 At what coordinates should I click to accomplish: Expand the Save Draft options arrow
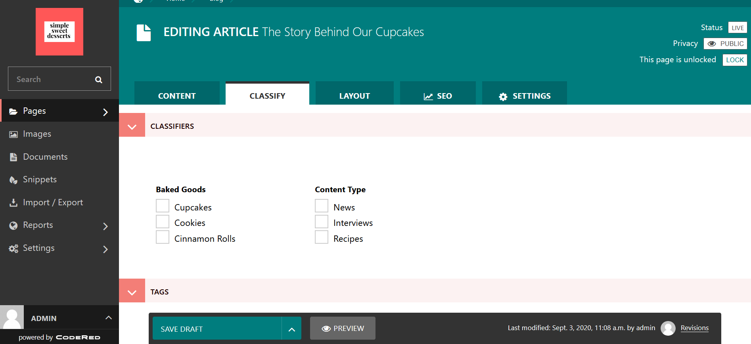click(292, 329)
